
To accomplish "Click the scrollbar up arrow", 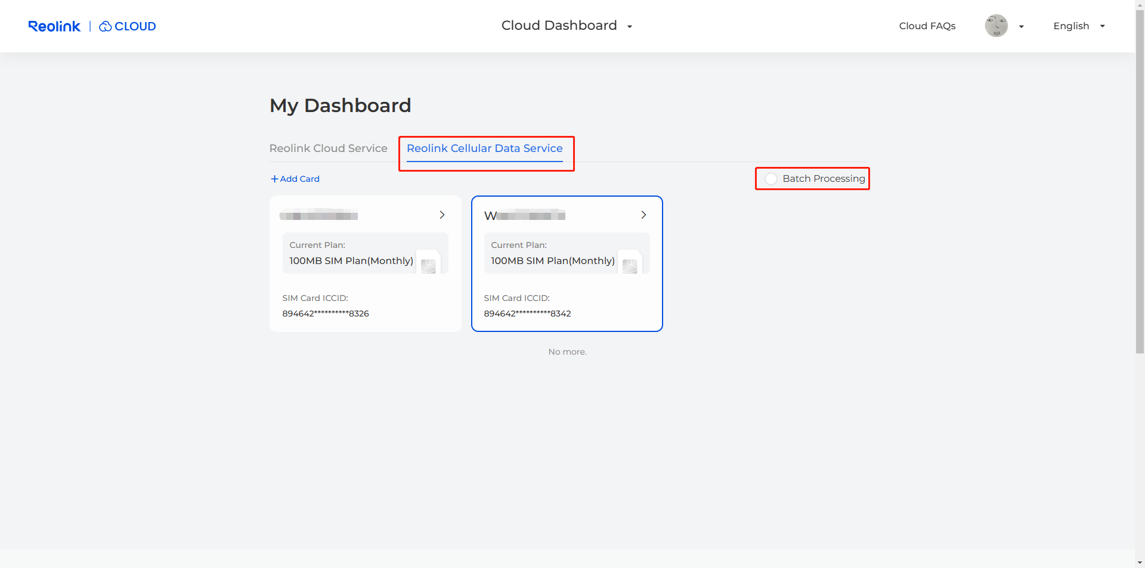I will coord(1140,4).
